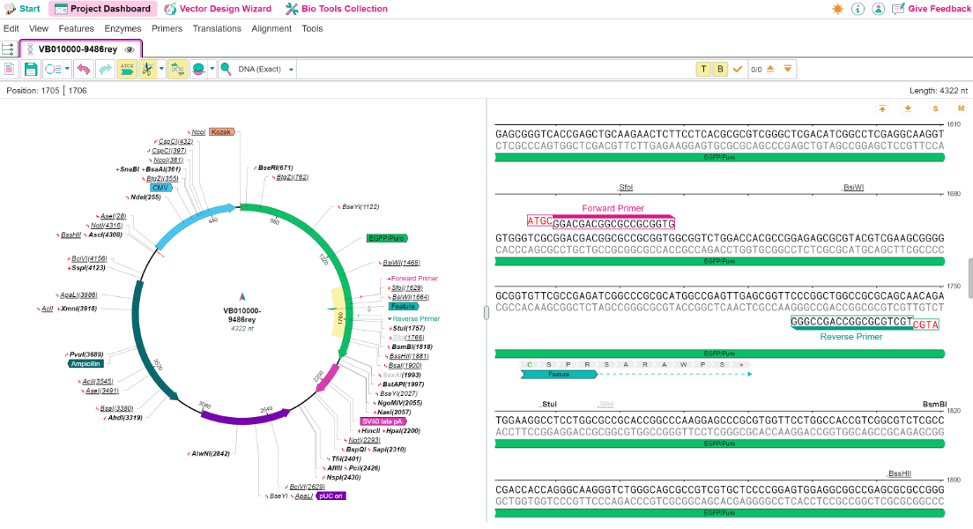Screen dimensions: 973x529
Task: Switch to Vector Design Wizard tab
Action: (x=218, y=9)
